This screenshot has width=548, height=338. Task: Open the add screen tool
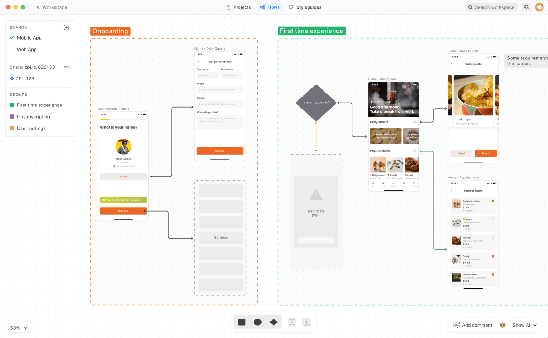(x=292, y=322)
